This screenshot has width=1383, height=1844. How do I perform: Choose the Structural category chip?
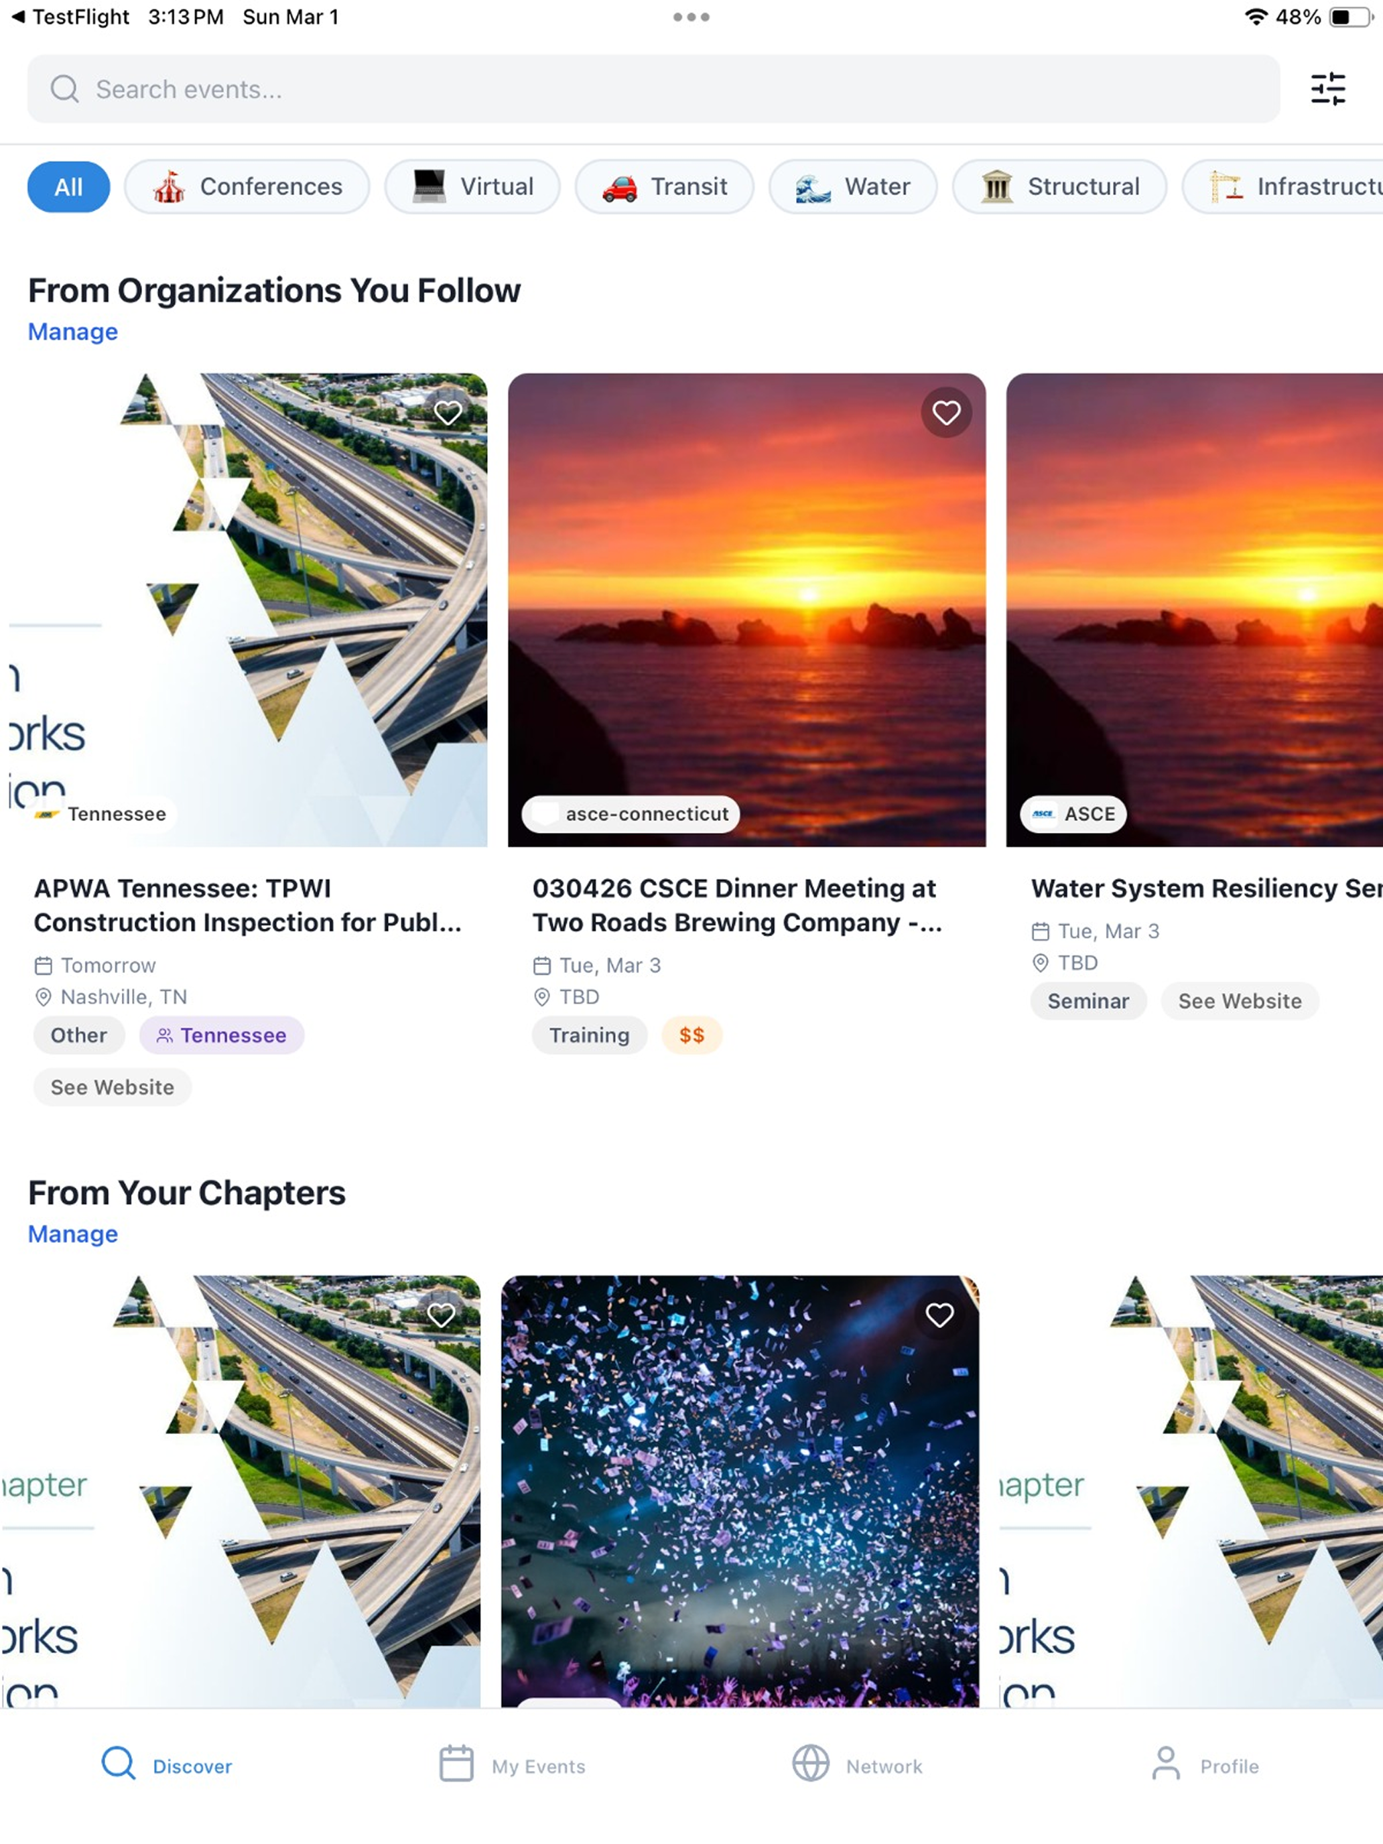point(1059,187)
